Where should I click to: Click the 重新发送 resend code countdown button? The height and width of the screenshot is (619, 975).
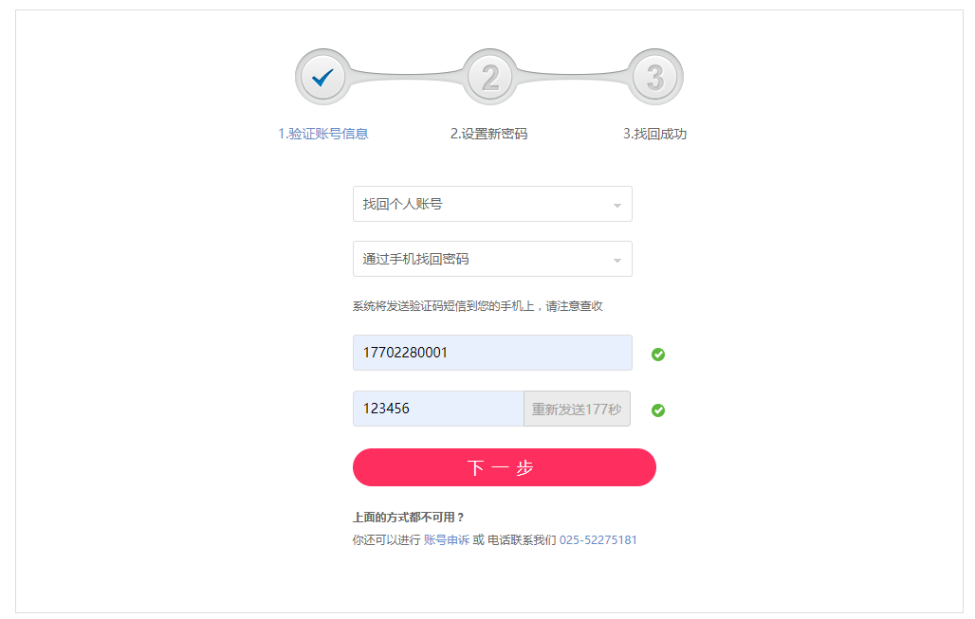[x=577, y=409]
